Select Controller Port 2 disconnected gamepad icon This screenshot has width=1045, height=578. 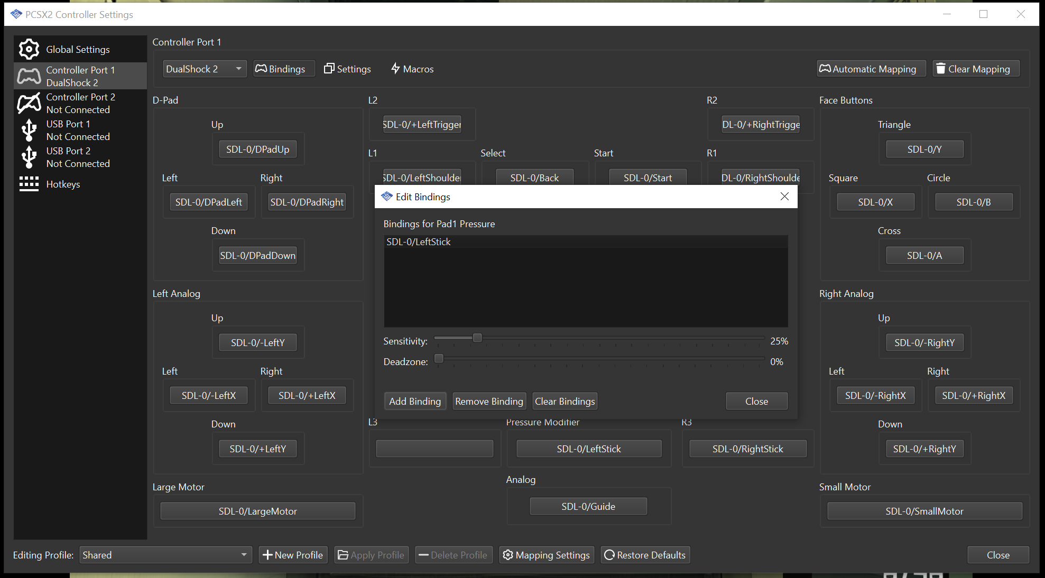click(29, 103)
